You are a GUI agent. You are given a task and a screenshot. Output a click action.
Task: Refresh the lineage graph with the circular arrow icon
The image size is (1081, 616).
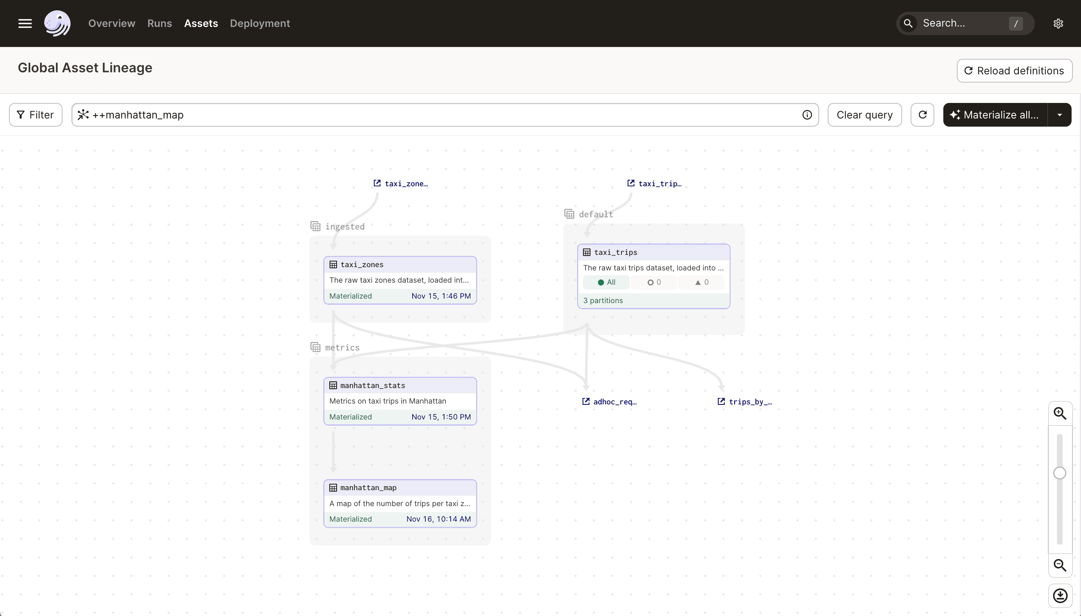coord(922,115)
